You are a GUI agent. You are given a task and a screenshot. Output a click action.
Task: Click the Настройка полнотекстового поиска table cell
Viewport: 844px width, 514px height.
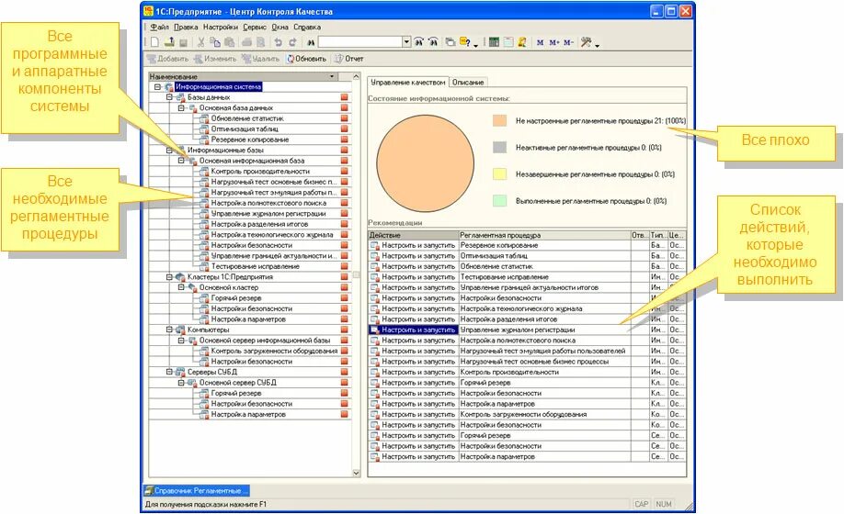click(544, 341)
